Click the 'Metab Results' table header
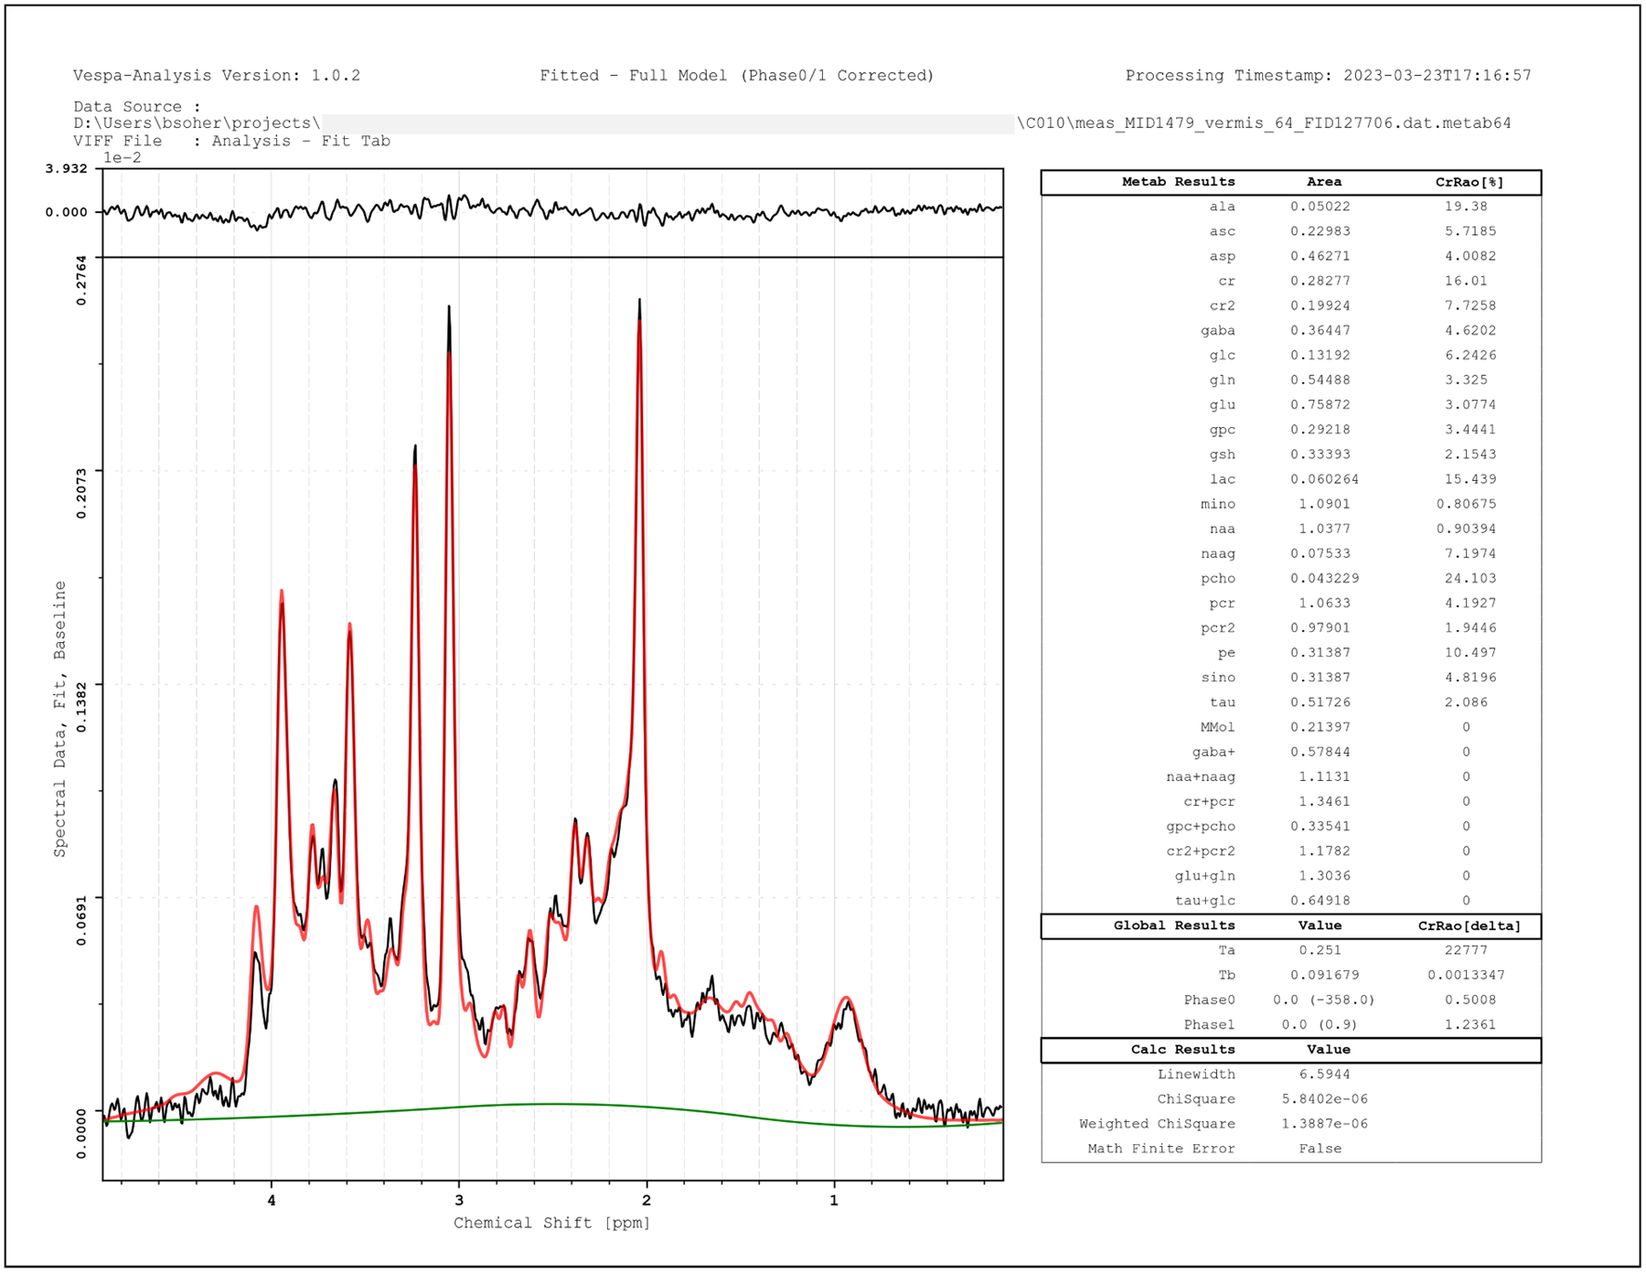 pyautogui.click(x=1178, y=182)
